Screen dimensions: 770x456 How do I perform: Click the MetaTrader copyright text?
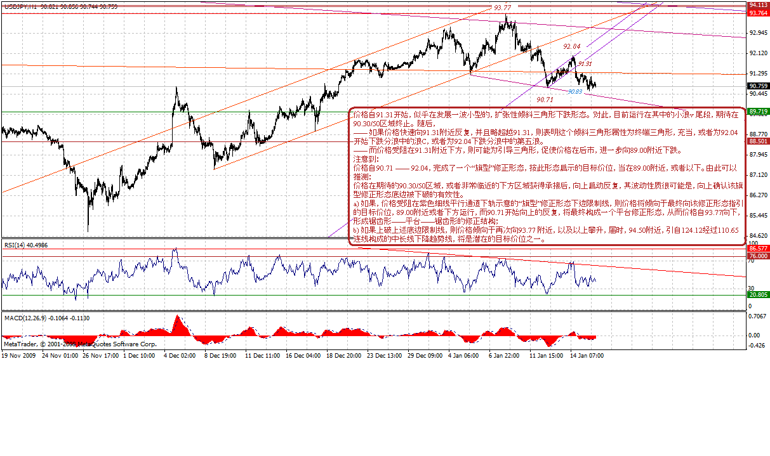tap(80, 344)
